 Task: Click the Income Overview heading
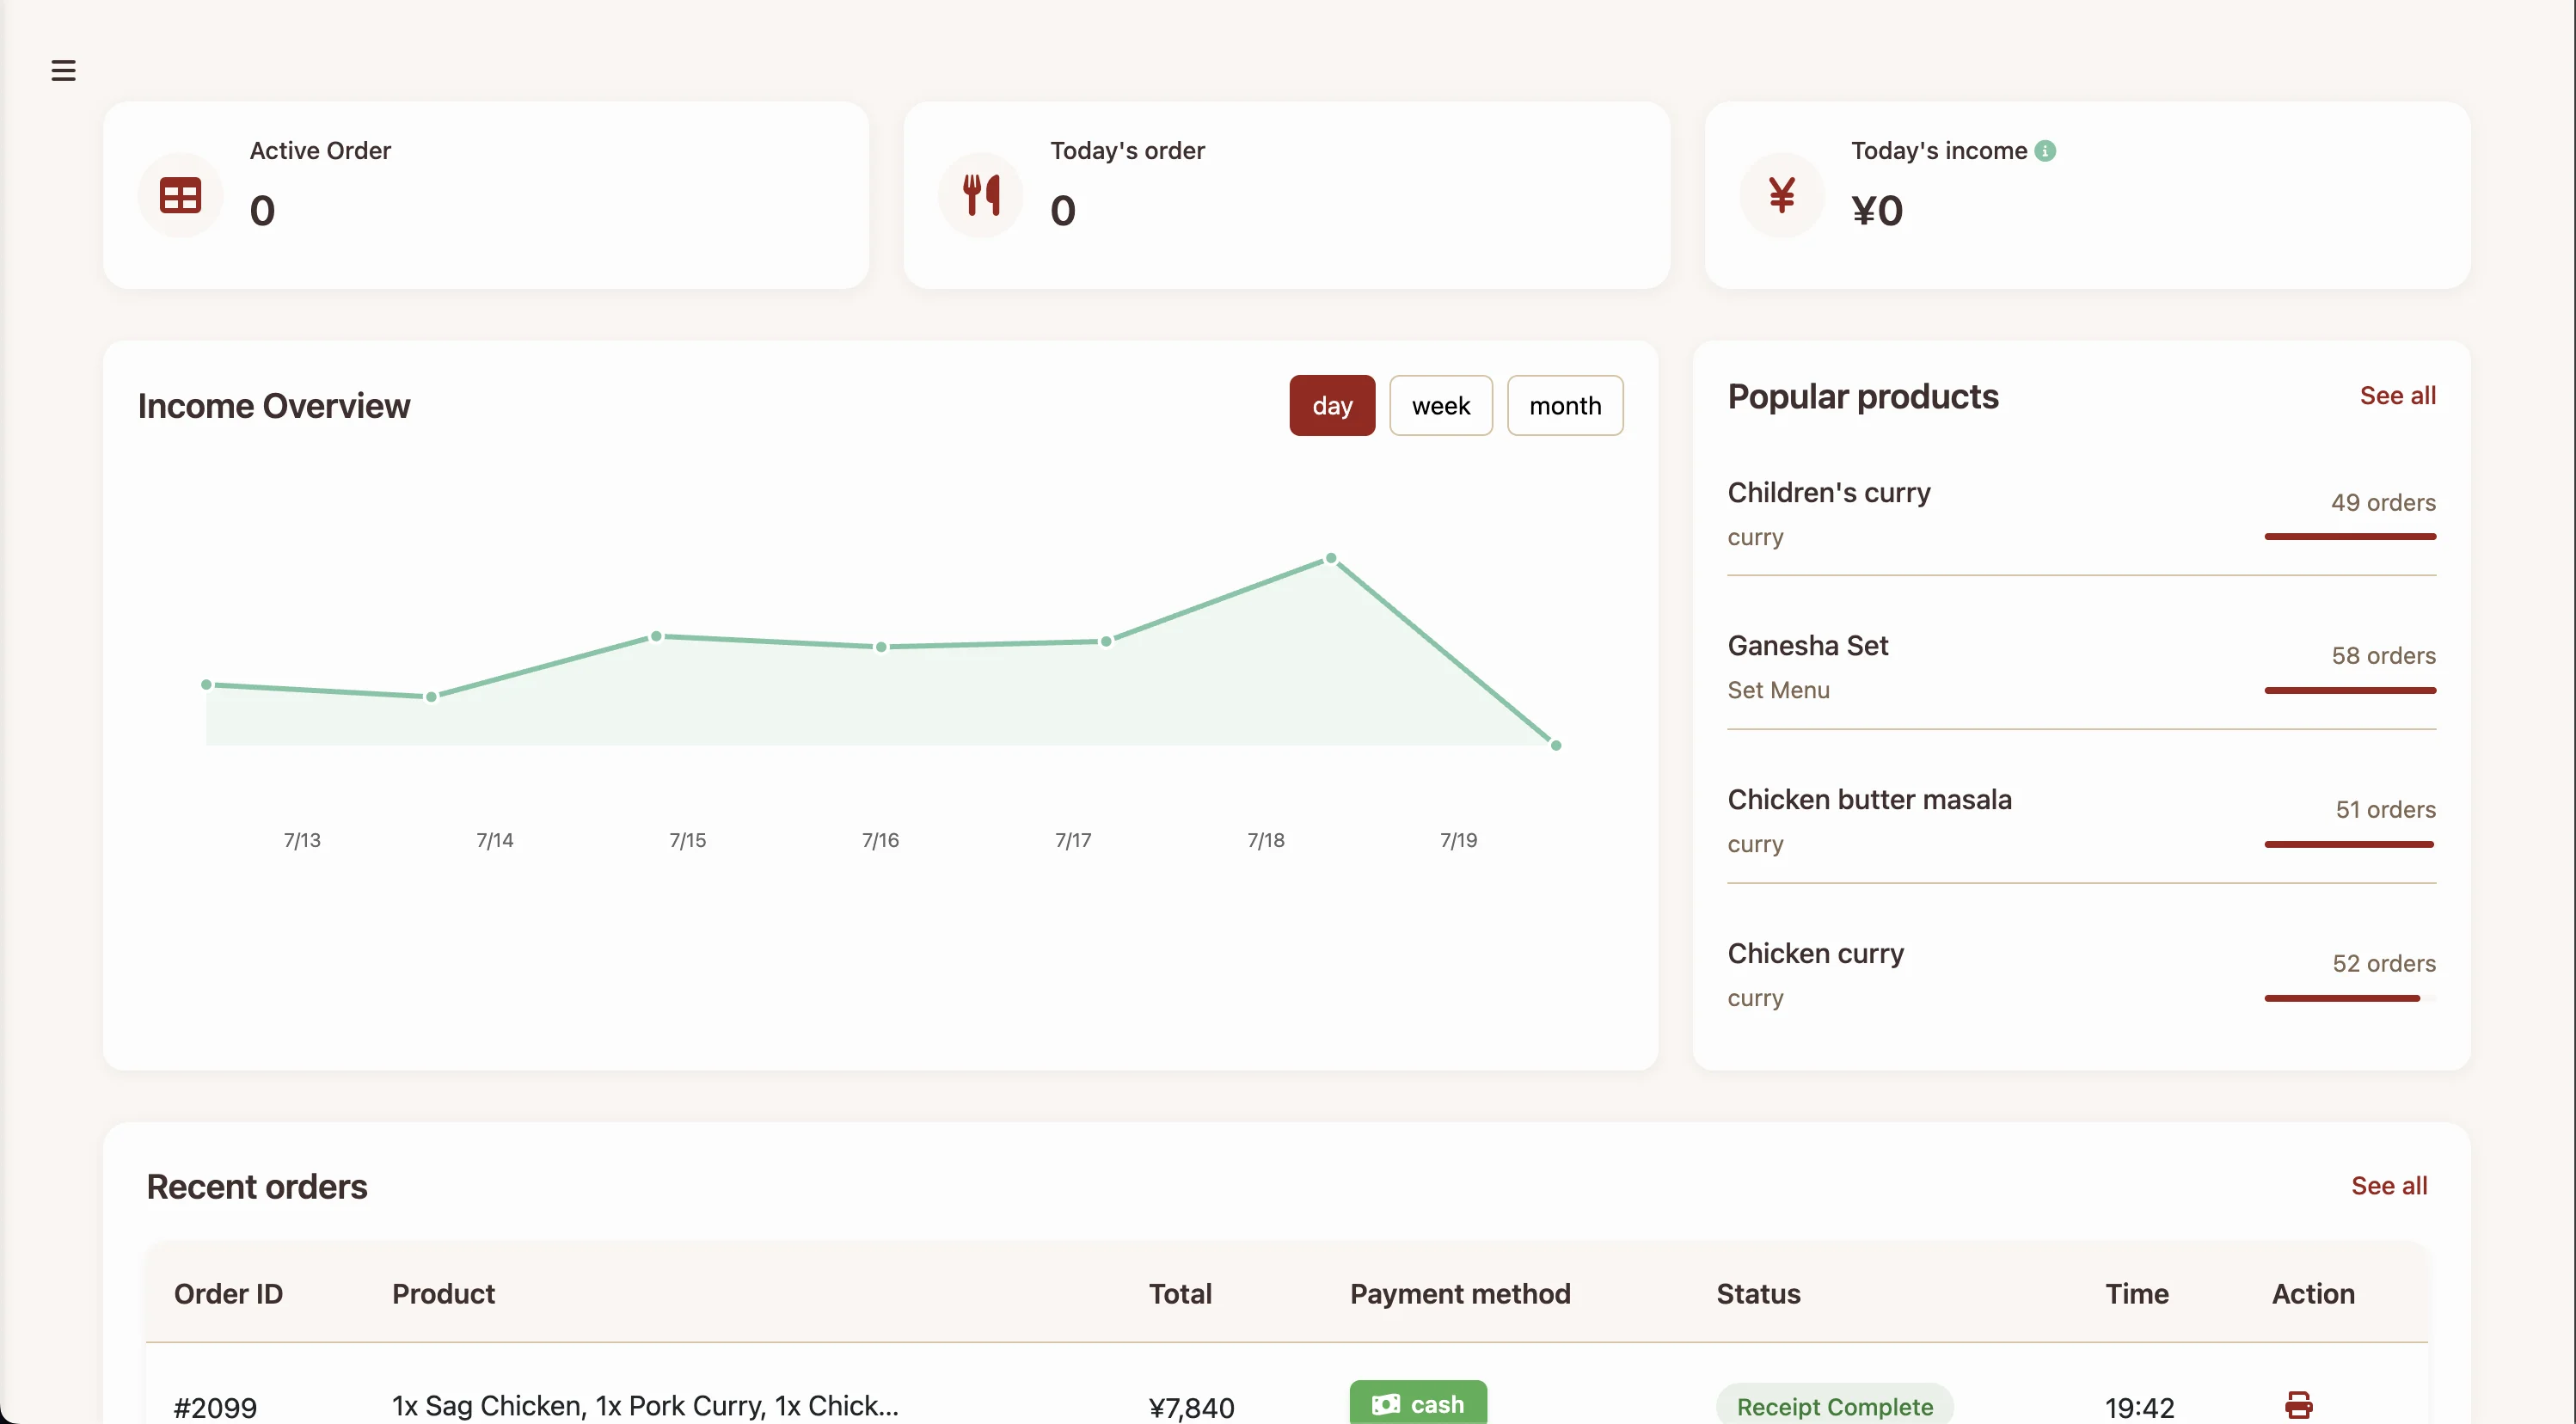(x=274, y=406)
